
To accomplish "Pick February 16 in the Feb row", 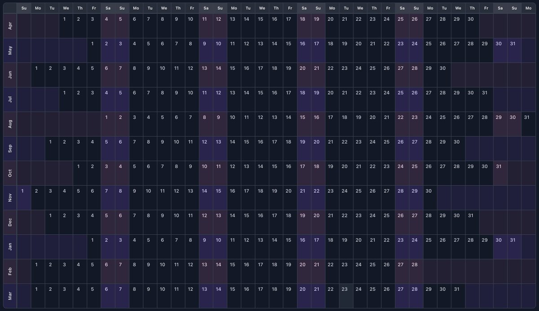I will [x=248, y=271].
